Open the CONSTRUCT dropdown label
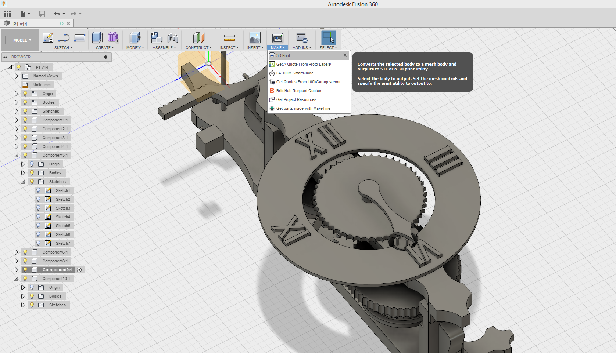Screen dimensions: 616x353 198,48
